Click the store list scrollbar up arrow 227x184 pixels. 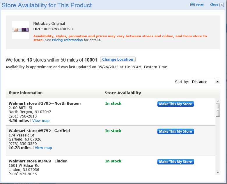coord(218,101)
